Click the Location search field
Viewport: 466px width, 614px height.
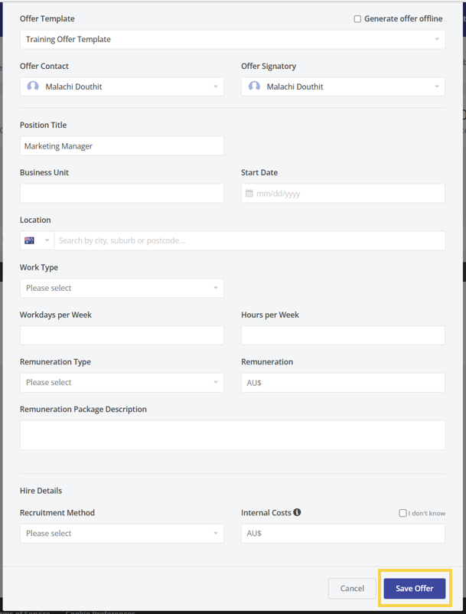(249, 240)
